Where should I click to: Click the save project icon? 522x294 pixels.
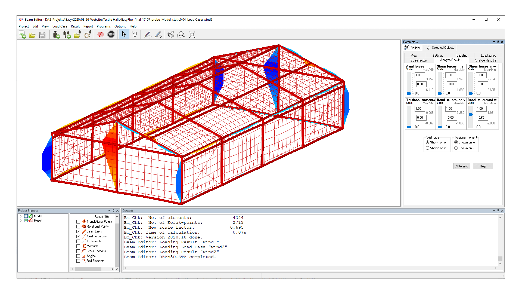(x=42, y=35)
